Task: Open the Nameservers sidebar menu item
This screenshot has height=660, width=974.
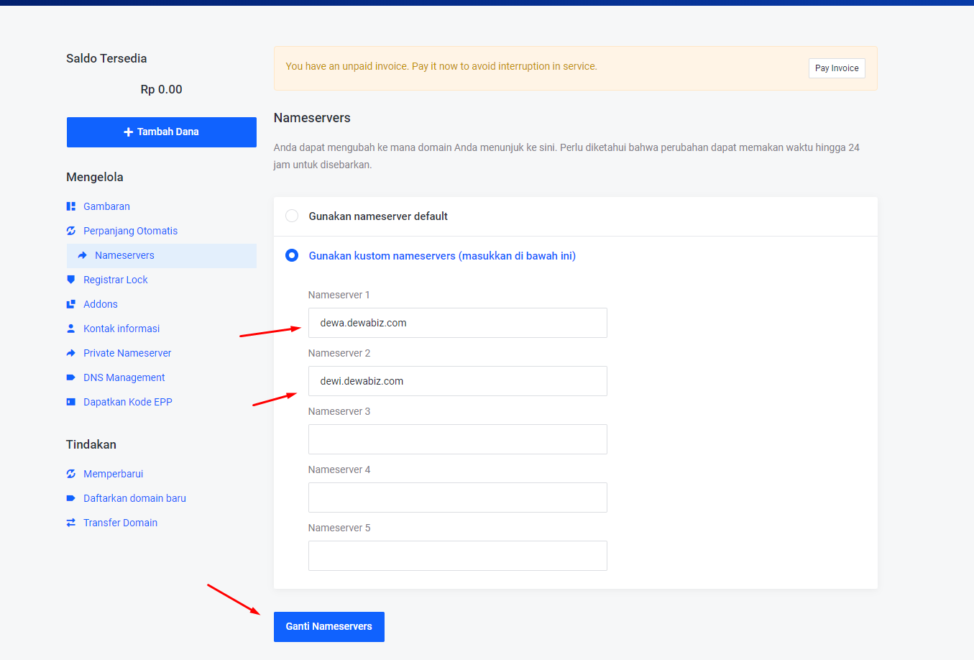Action: pyautogui.click(x=124, y=255)
